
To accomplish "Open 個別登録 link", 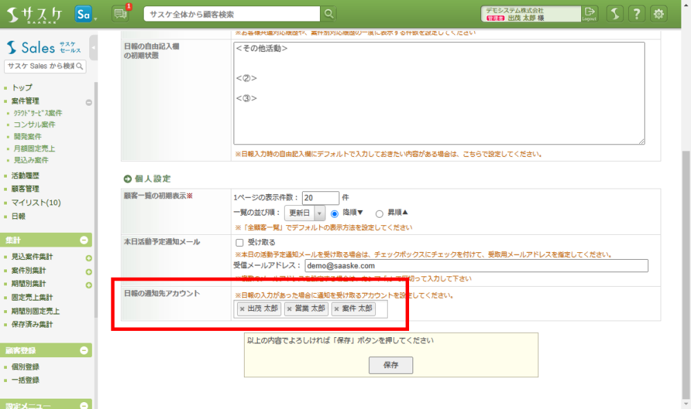I will (x=25, y=367).
